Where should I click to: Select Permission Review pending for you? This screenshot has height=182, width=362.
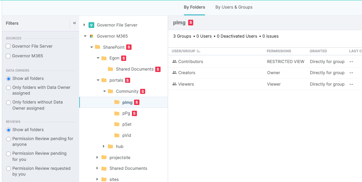click(9, 154)
